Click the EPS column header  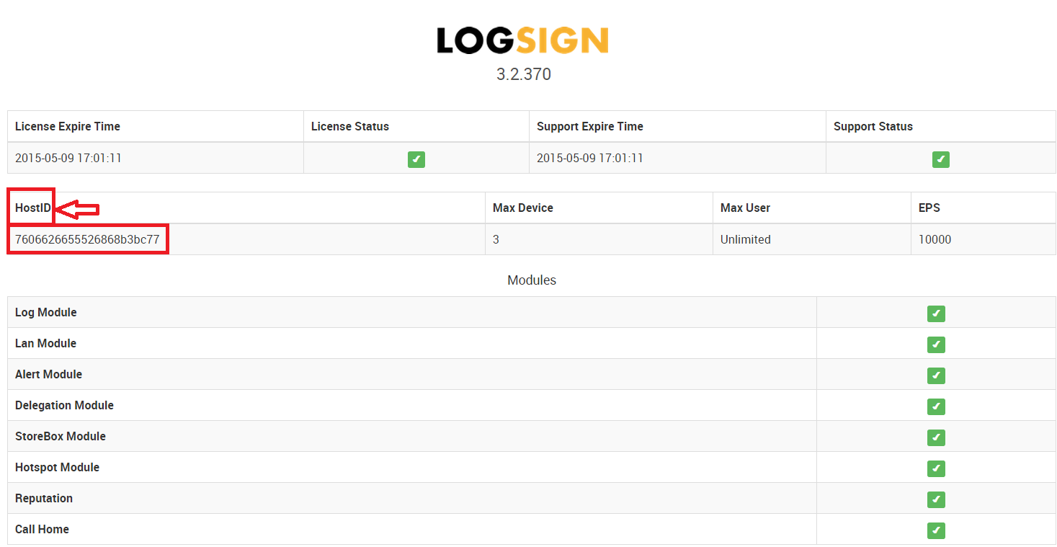pos(929,208)
